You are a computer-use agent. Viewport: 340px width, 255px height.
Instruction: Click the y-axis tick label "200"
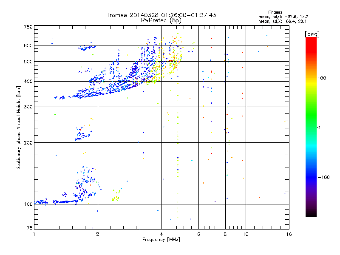(x=28, y=143)
